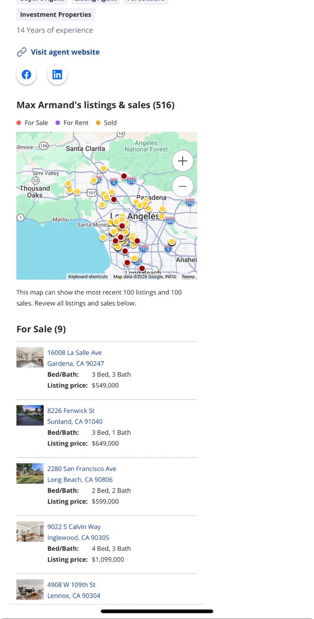The image size is (314, 619).
Task: Open listing 4908 W 109th St
Action: 72,585
